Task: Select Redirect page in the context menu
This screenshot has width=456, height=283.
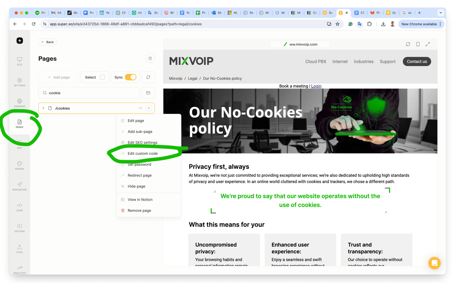Action: coord(139,175)
